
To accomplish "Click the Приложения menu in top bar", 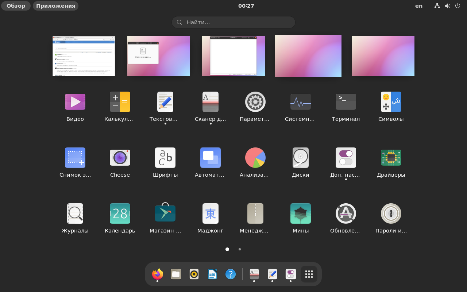I will pyautogui.click(x=55, y=6).
